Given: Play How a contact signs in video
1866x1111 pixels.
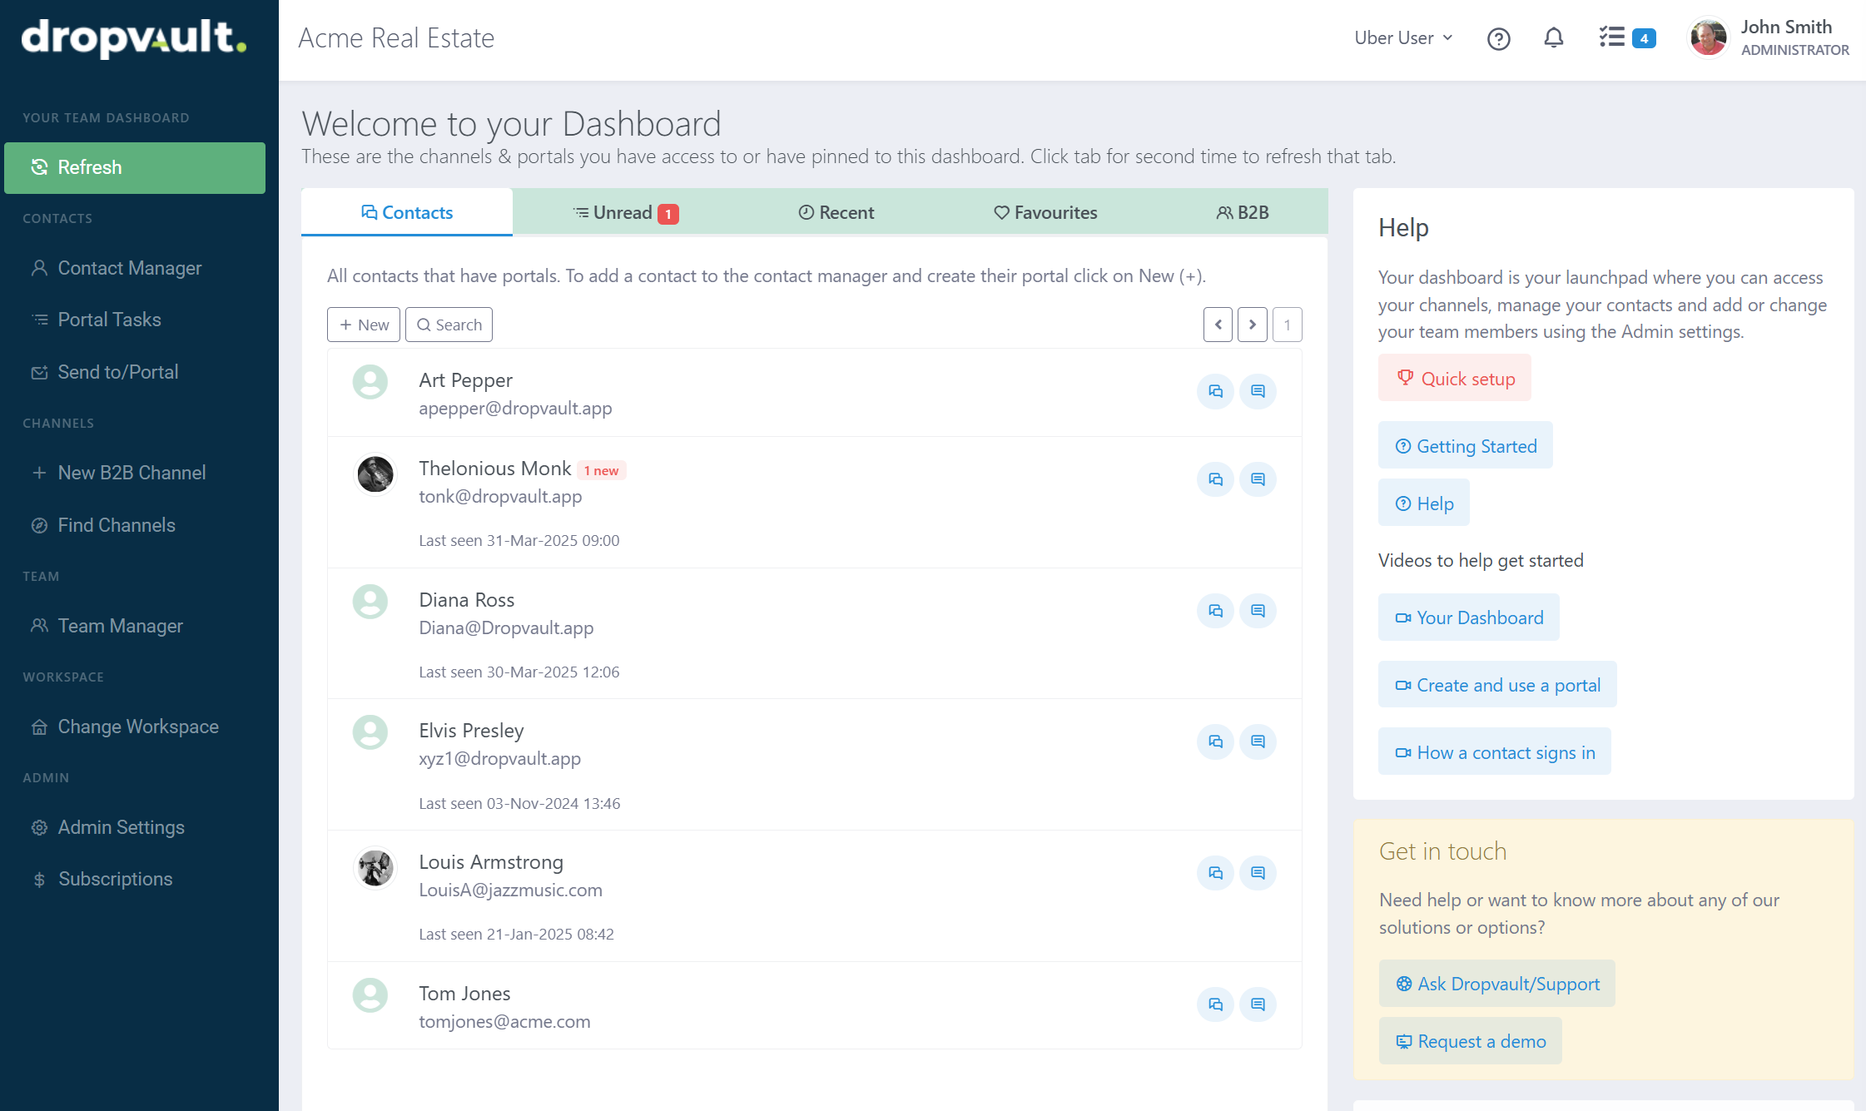Looking at the screenshot, I should [x=1495, y=752].
